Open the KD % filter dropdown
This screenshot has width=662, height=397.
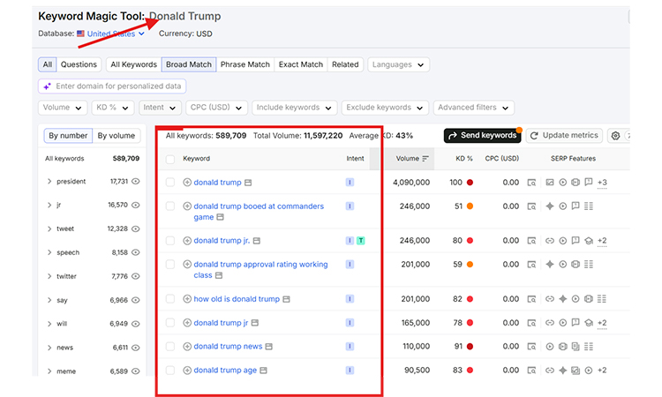113,108
